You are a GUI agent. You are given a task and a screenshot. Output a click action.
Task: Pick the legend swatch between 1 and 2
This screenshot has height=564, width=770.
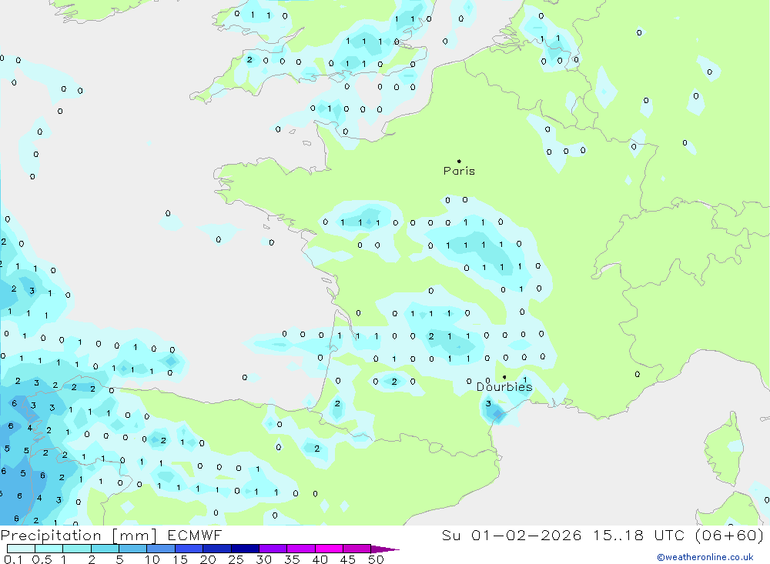(x=77, y=549)
